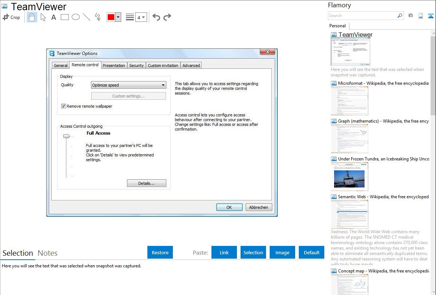
Task: Open the Custom invitation tab
Action: click(x=163, y=65)
